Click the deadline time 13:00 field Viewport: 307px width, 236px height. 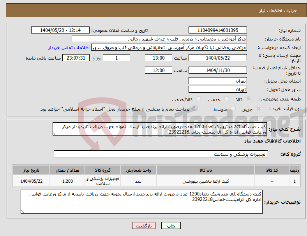pos(159,58)
